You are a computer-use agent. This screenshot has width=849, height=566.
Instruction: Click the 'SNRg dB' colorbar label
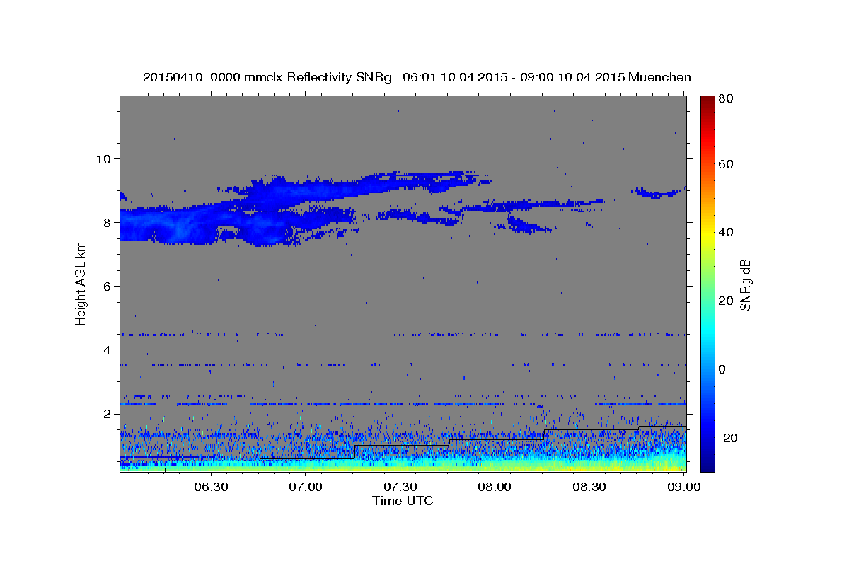pyautogui.click(x=745, y=284)
